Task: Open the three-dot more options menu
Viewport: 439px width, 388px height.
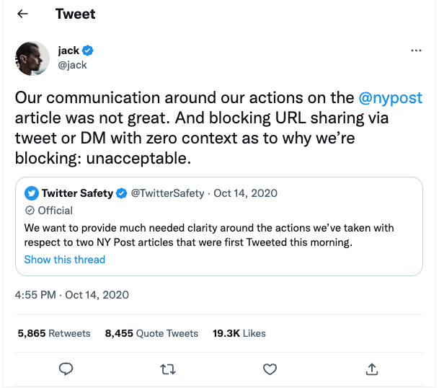Action: [x=416, y=51]
